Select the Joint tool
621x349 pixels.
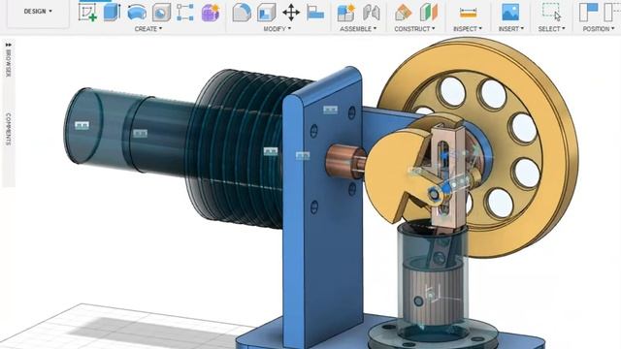(371, 13)
